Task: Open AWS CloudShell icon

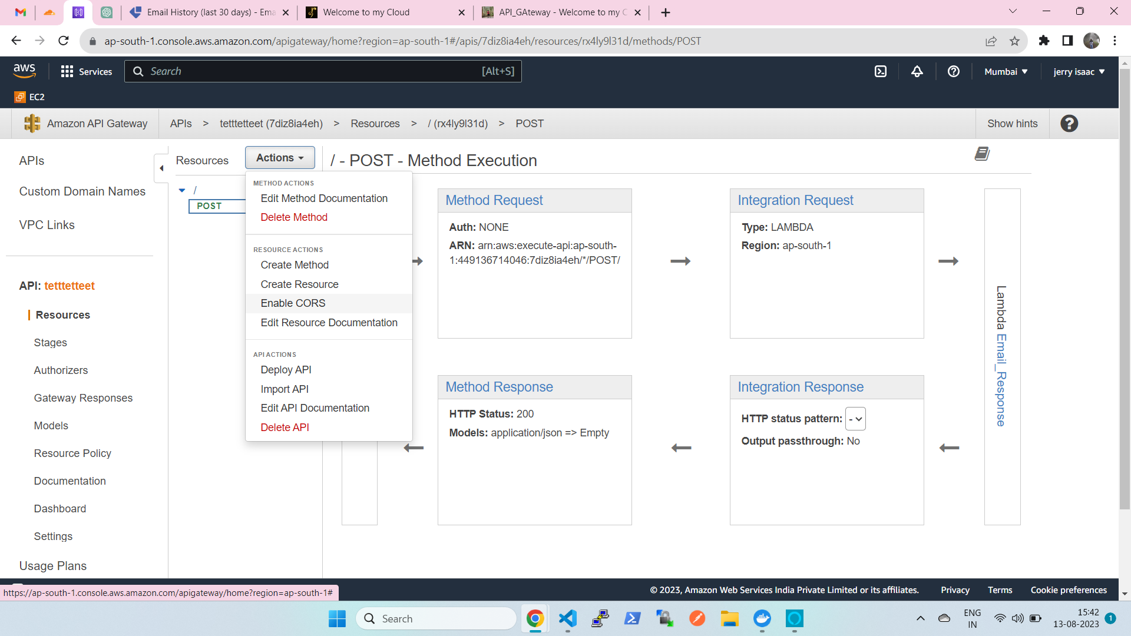Action: coord(880,71)
